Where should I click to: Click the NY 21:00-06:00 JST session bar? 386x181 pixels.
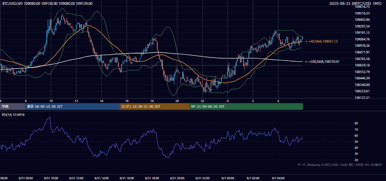(246, 106)
